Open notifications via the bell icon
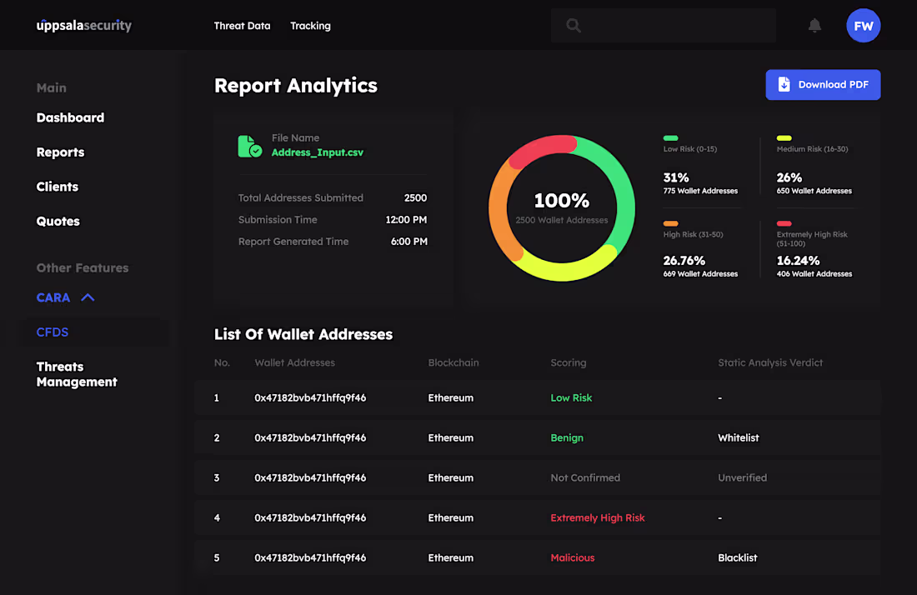917x595 pixels. [815, 26]
